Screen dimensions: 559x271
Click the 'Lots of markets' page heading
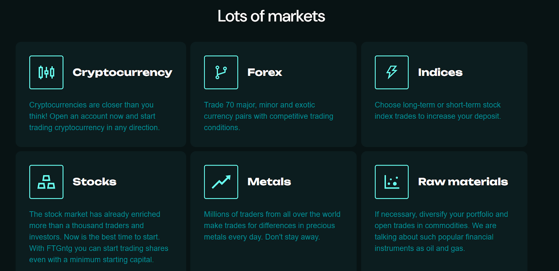click(x=271, y=16)
